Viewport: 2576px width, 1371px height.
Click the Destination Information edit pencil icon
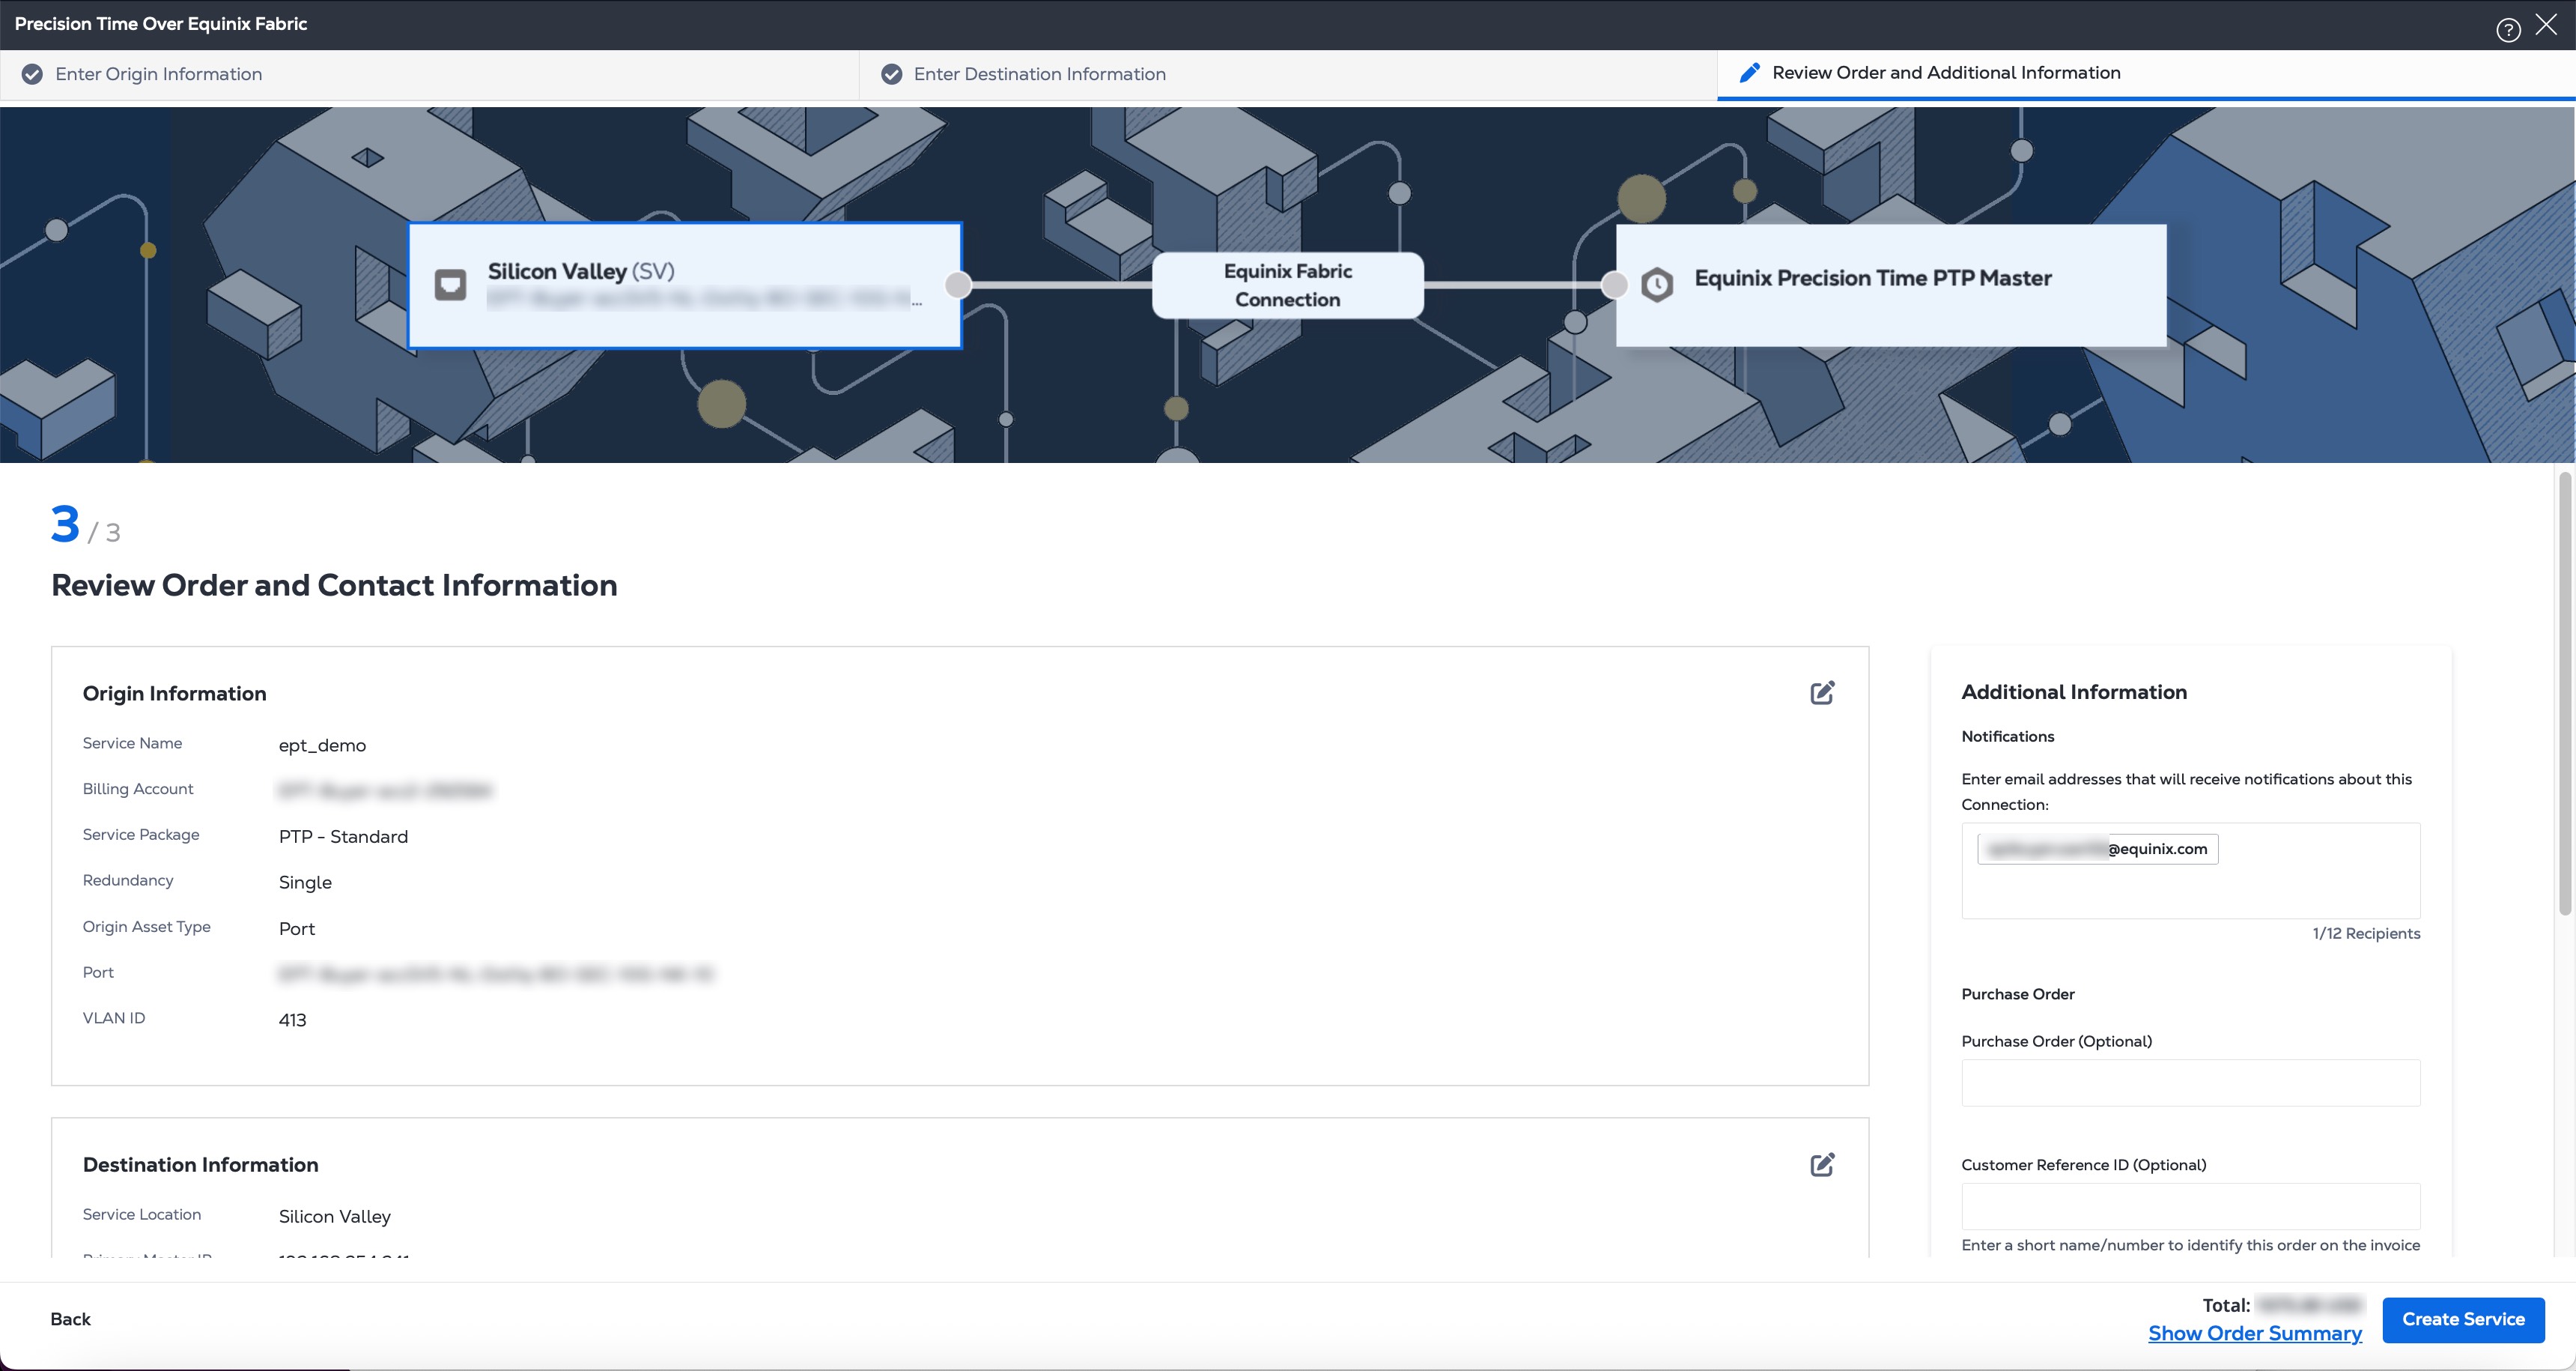1822,1163
